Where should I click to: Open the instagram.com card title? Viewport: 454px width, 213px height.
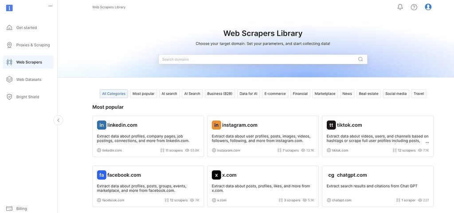(x=240, y=125)
